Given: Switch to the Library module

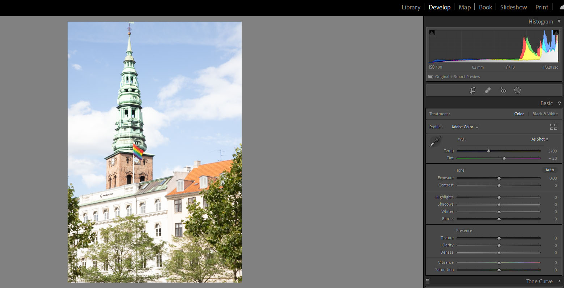Looking at the screenshot, I should pos(411,7).
